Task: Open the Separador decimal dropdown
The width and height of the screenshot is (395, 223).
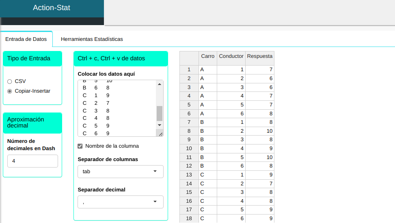Action: [x=120, y=202]
